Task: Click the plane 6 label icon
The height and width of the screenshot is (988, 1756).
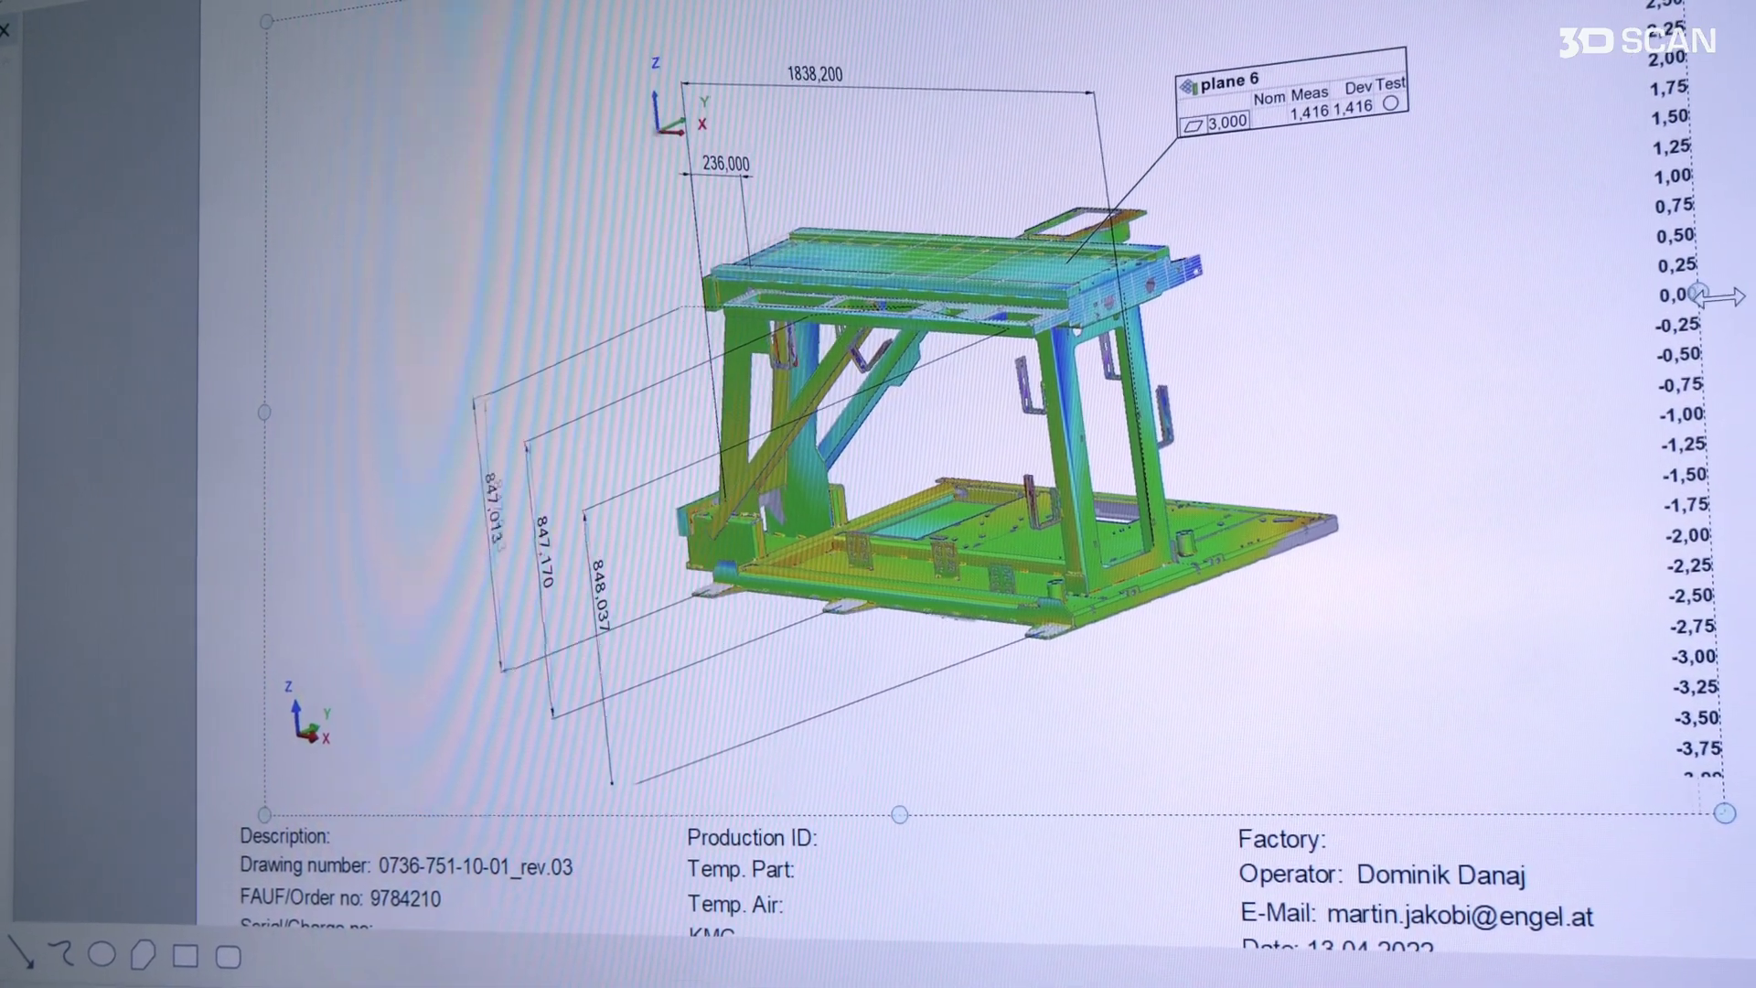Action: pyautogui.click(x=1189, y=87)
